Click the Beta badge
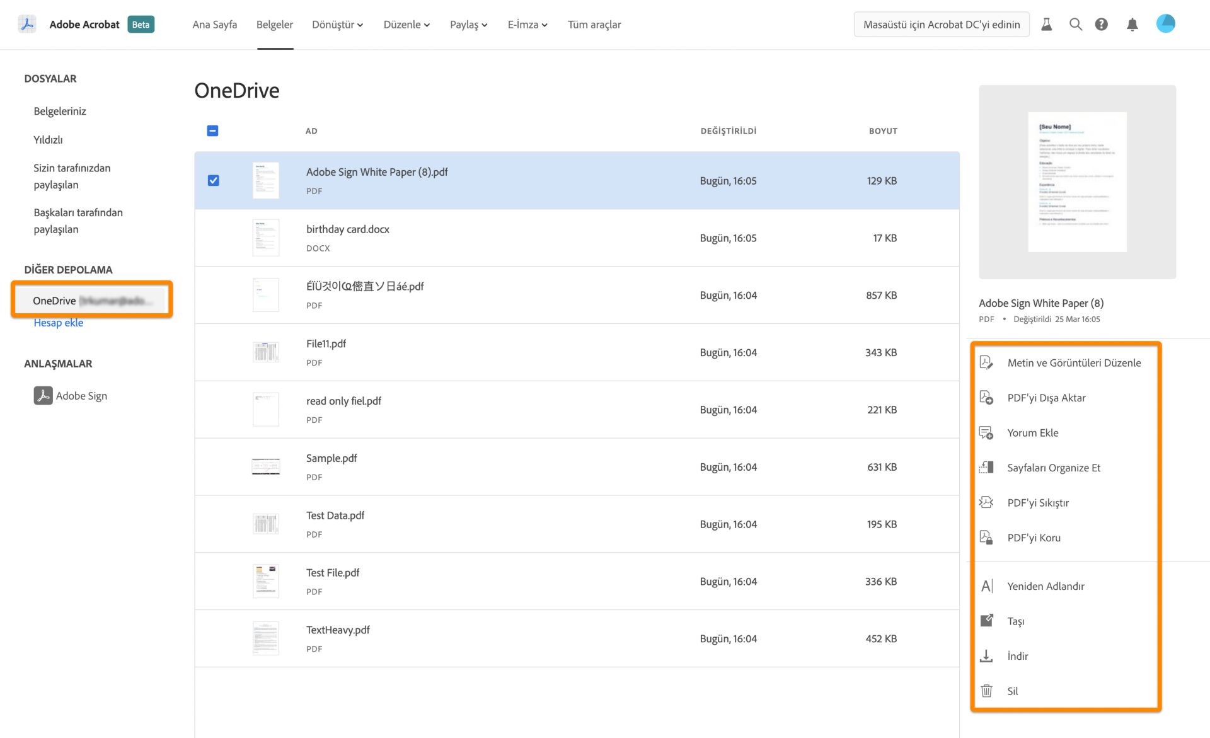Viewport: 1210px width, 738px height. pyautogui.click(x=141, y=25)
